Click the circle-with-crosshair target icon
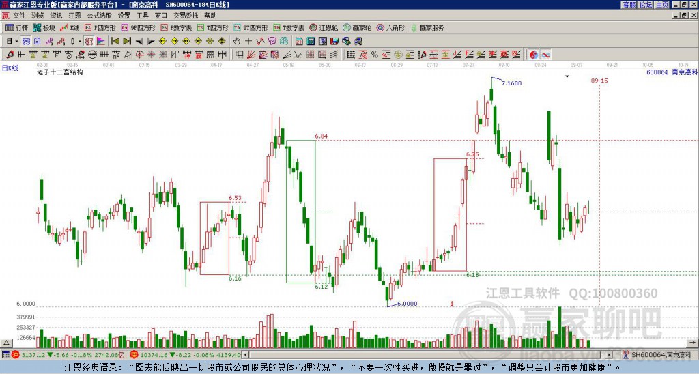The image size is (699, 374). (x=139, y=55)
